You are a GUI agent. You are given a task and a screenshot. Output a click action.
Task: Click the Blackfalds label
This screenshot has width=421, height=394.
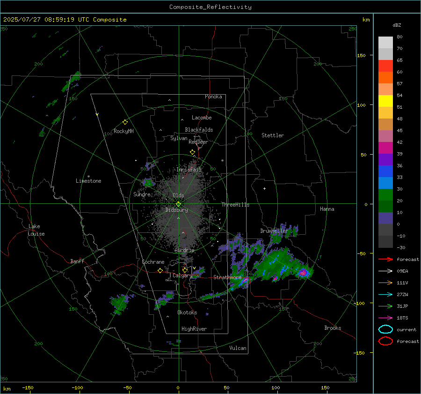[199, 130]
